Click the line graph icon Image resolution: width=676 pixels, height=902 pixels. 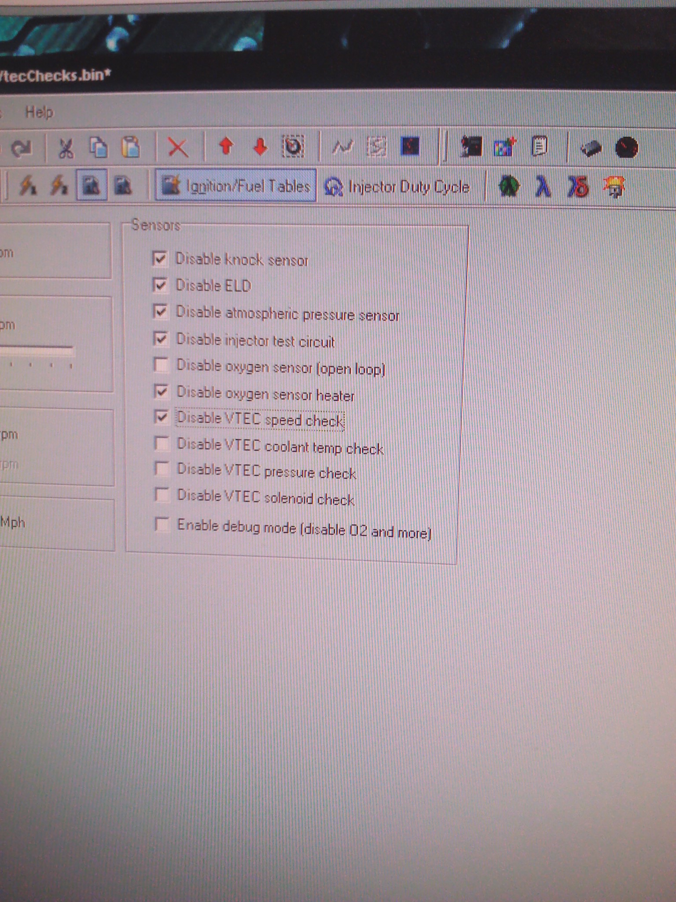tap(343, 147)
